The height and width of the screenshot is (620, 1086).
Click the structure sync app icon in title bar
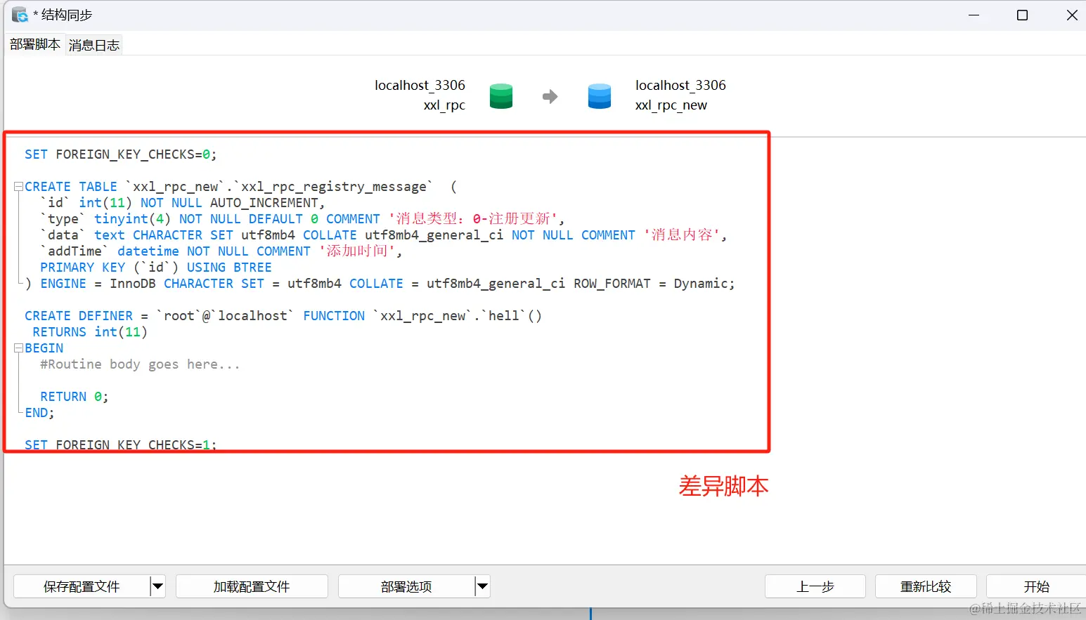click(20, 15)
